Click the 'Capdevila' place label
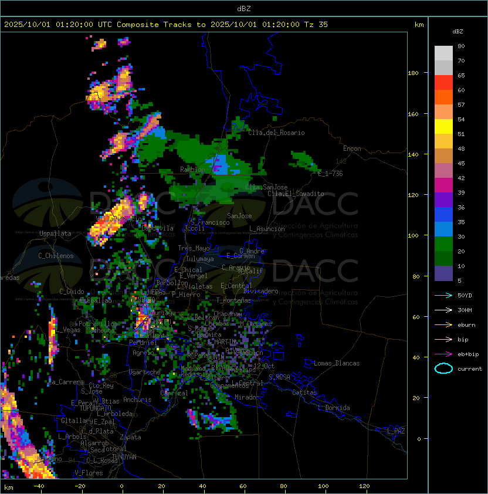The image size is (488, 494). 158,228
